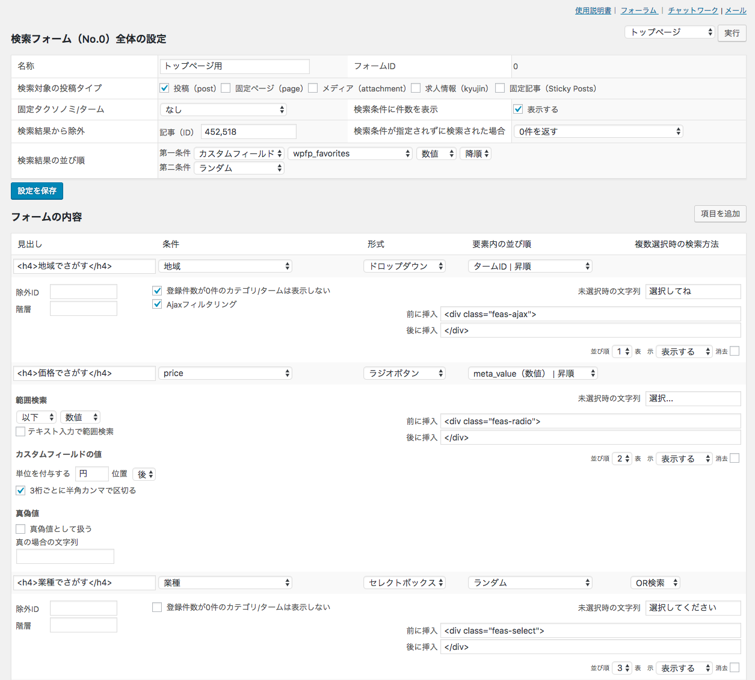Open the ラジオボタン format dropdown
This screenshot has width=755, height=680.
[x=404, y=373]
